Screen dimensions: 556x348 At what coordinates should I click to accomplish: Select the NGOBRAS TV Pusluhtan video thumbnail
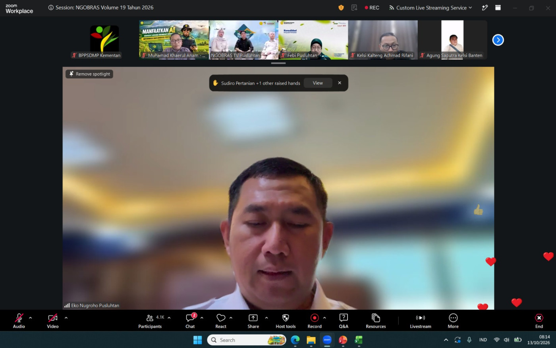tap(244, 40)
